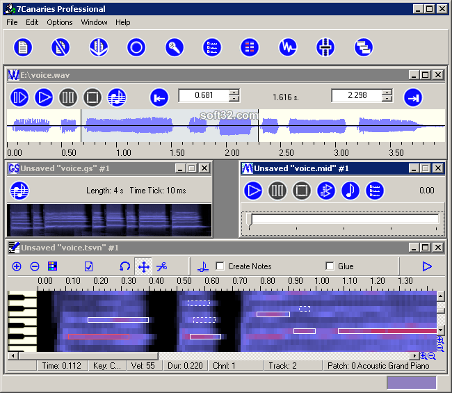Increase selection end value 2.298

coord(387,93)
